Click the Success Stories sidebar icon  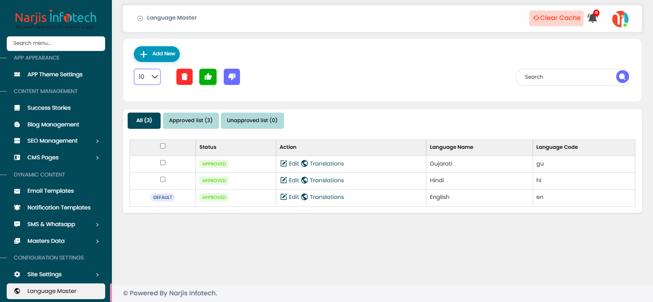point(17,108)
